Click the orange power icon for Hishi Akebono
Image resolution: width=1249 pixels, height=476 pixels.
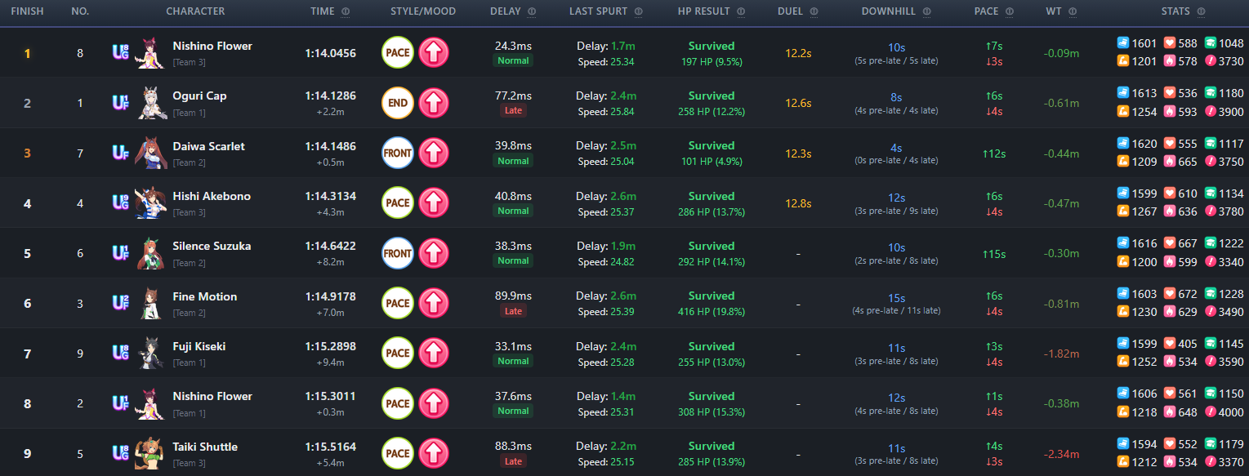(x=1122, y=211)
